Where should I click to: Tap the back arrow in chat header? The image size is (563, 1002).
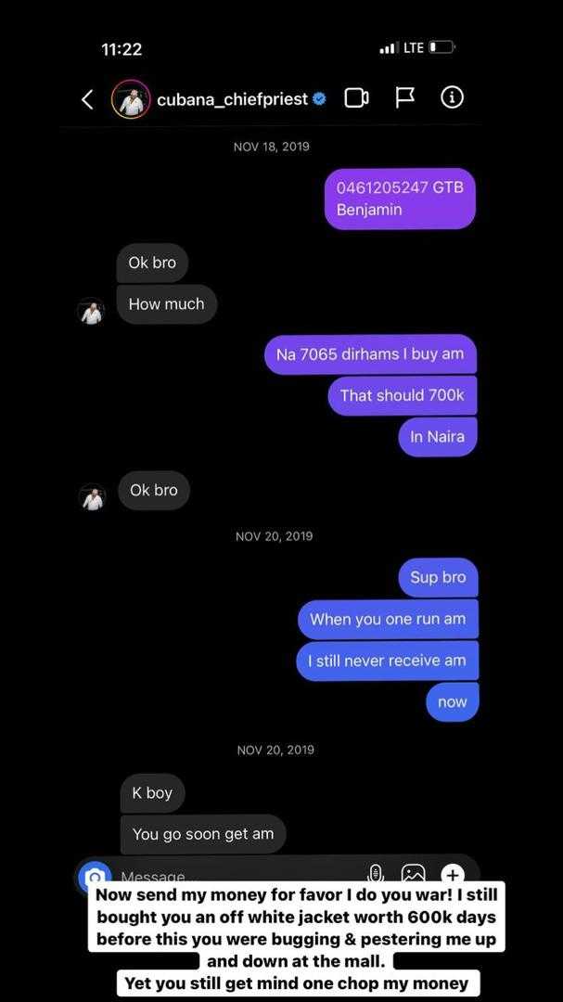87,99
